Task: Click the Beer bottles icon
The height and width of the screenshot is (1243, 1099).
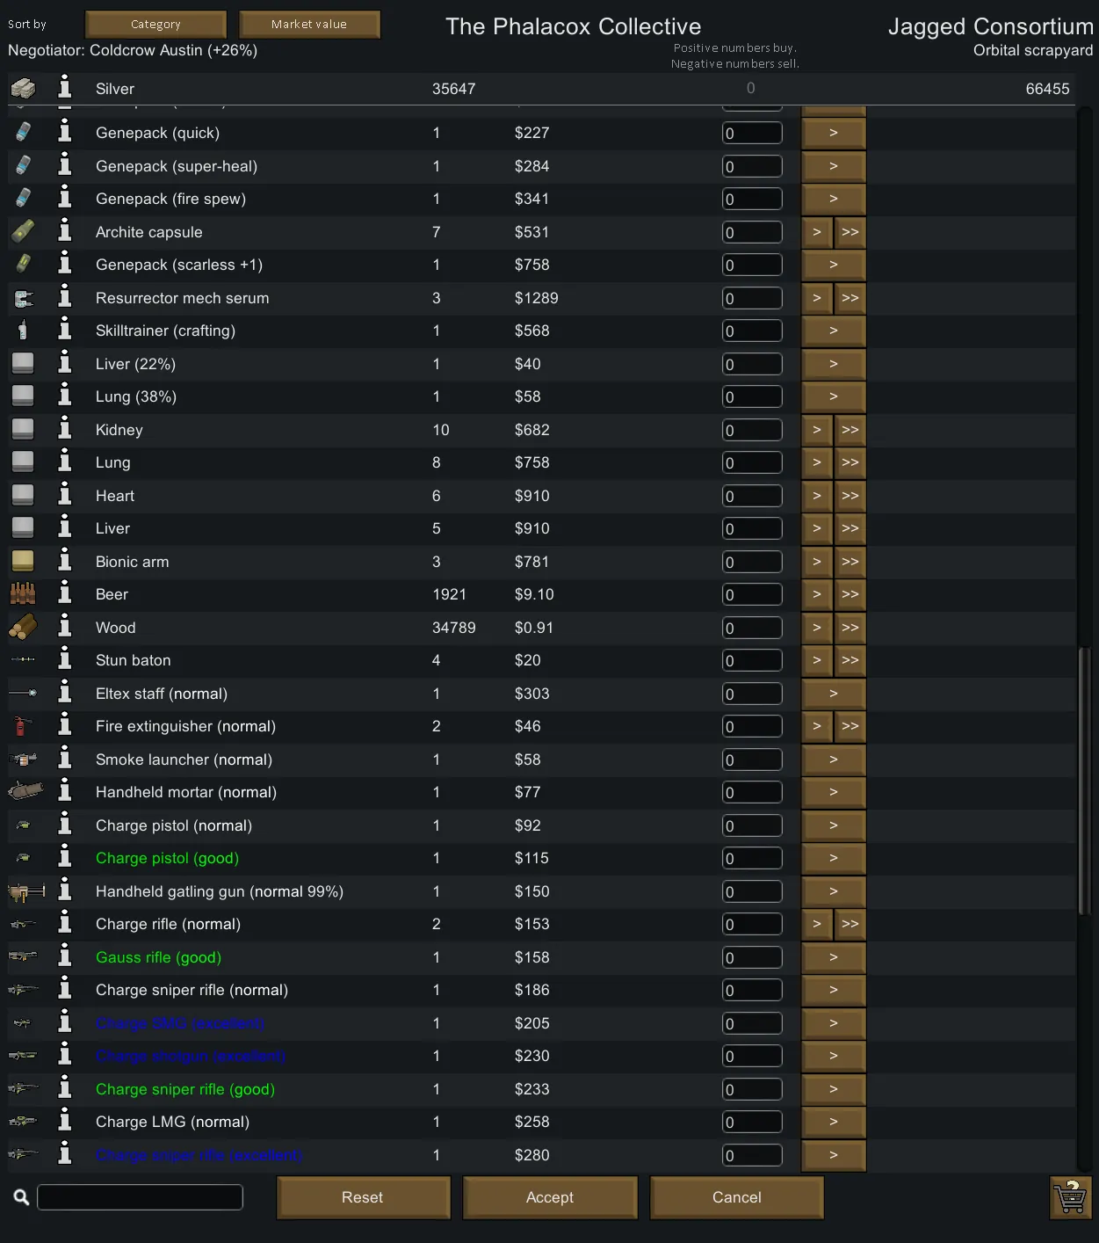Action: [x=23, y=594]
